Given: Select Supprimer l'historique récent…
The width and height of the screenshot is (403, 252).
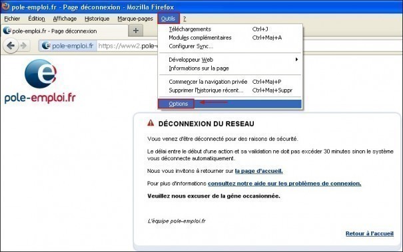Looking at the screenshot, I should 230,90.
